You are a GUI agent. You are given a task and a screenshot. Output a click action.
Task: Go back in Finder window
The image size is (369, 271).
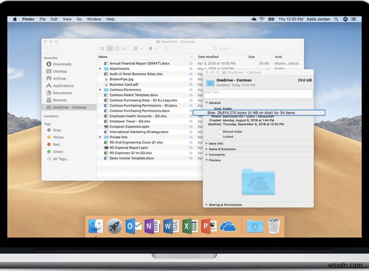47,48
